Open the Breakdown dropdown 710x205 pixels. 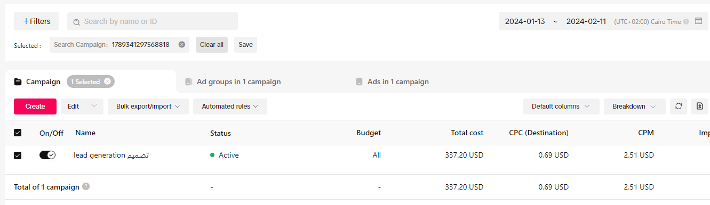click(x=635, y=106)
